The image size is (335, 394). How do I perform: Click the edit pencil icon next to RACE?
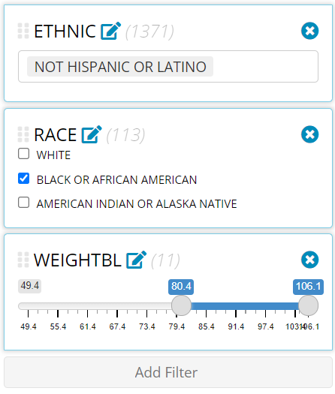(x=92, y=134)
